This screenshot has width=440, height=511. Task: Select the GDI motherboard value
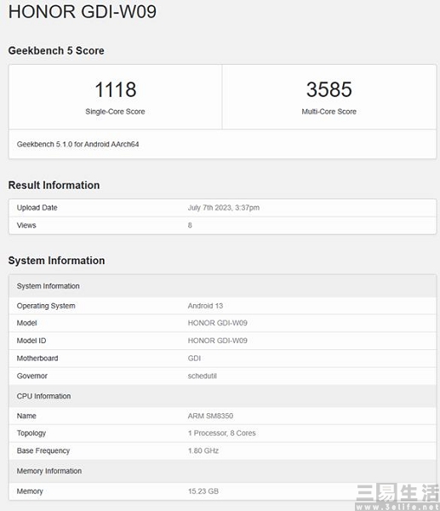pyautogui.click(x=194, y=359)
